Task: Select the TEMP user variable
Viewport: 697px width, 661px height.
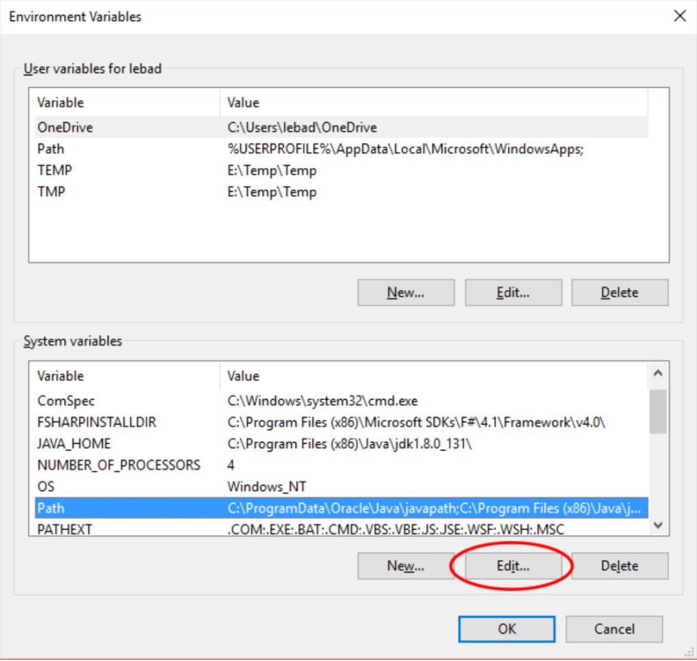Action: point(54,170)
